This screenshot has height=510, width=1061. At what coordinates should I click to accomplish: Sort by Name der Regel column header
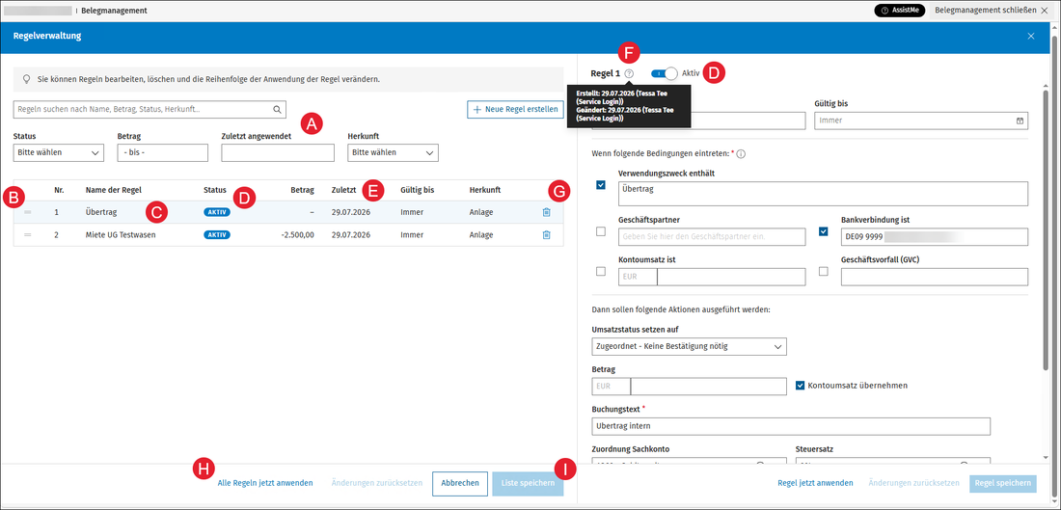point(114,190)
